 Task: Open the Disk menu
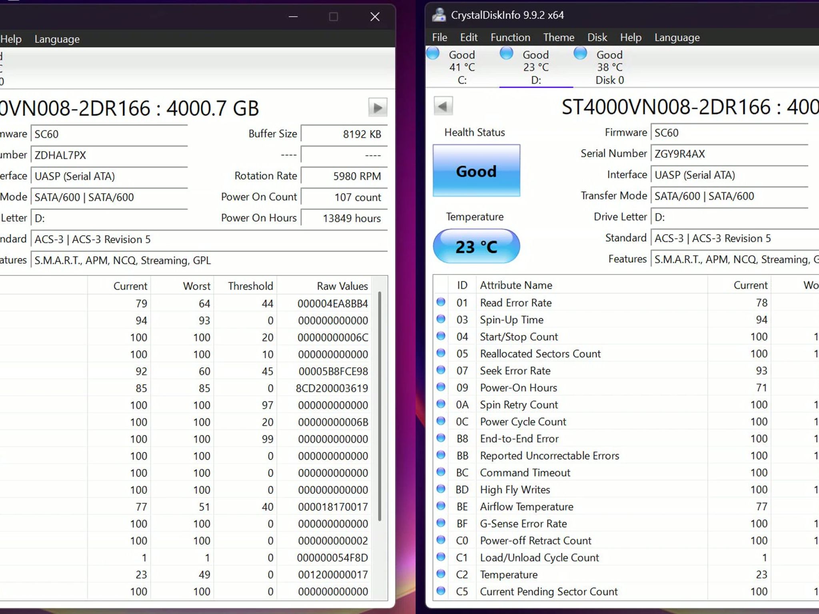point(597,38)
